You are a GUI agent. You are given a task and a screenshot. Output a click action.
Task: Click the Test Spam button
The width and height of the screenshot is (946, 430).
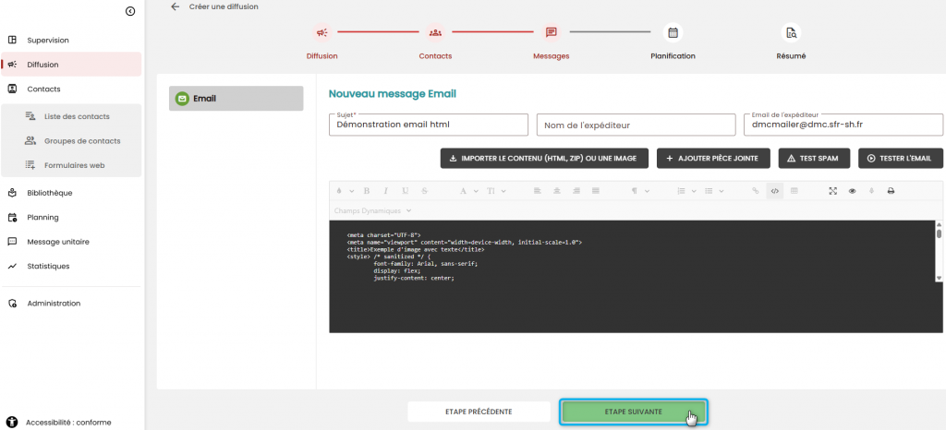click(x=815, y=159)
